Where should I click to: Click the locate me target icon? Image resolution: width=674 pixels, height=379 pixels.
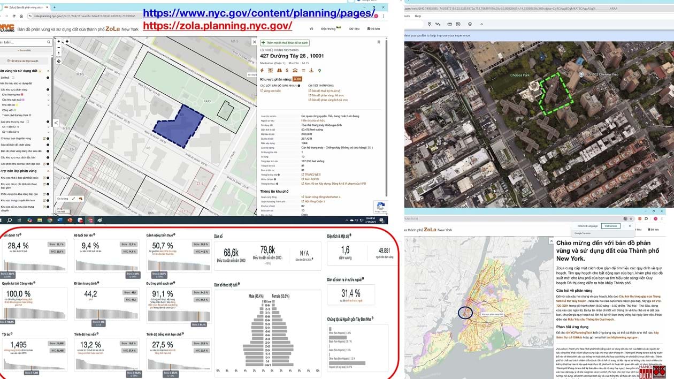point(59,62)
